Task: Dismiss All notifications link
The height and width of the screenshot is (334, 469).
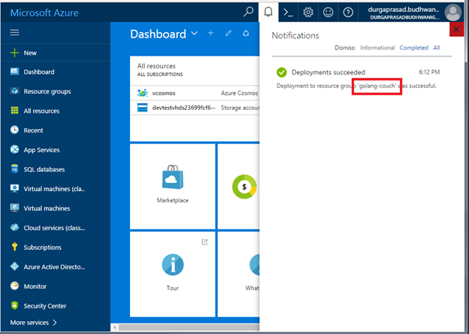Action: click(437, 47)
